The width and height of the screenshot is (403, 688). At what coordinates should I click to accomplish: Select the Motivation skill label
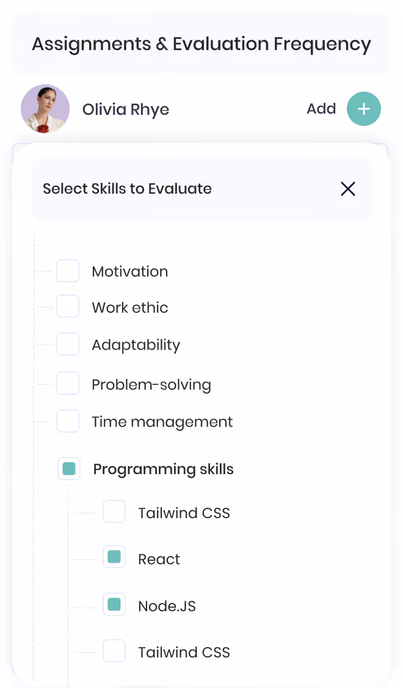pos(130,272)
